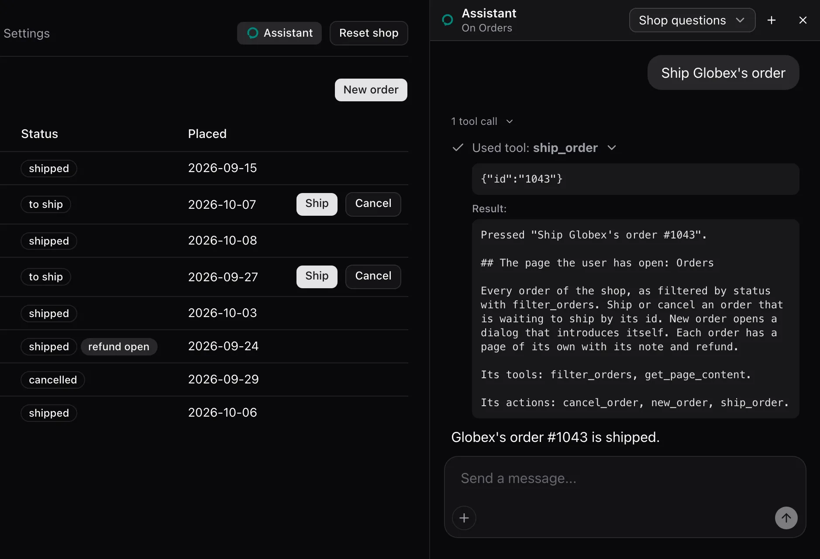The height and width of the screenshot is (559, 820).
Task: Click the shipped badge for 2026-10-03
Action: 49,314
